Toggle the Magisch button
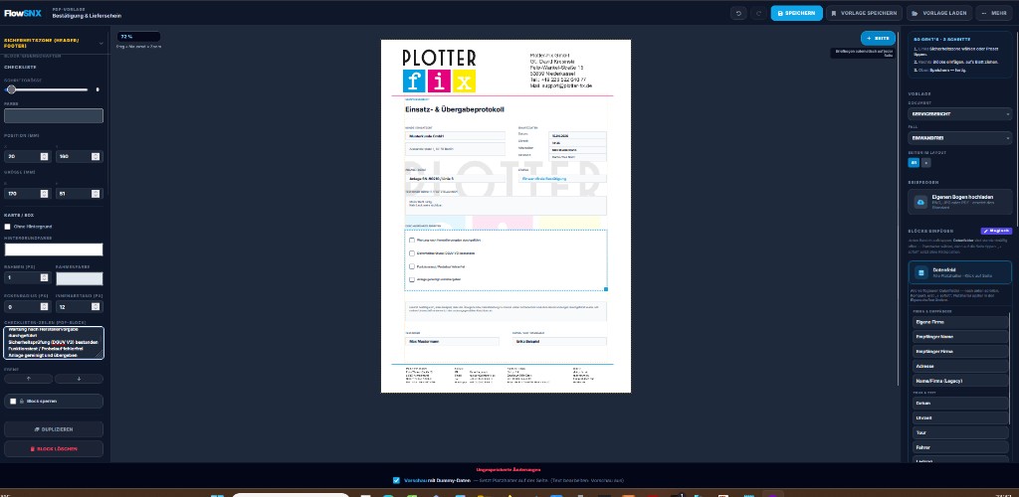This screenshot has width=1019, height=497. pos(996,231)
